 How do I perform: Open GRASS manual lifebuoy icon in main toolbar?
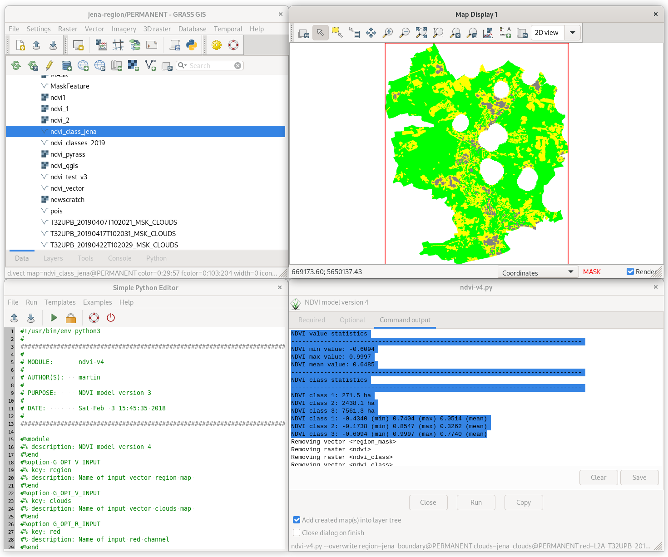[233, 45]
